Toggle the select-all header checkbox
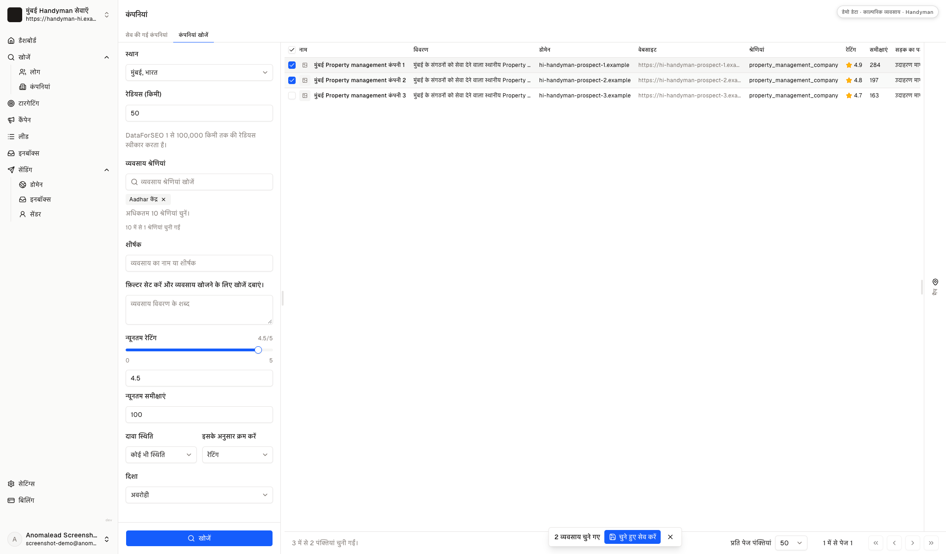 tap(292, 50)
